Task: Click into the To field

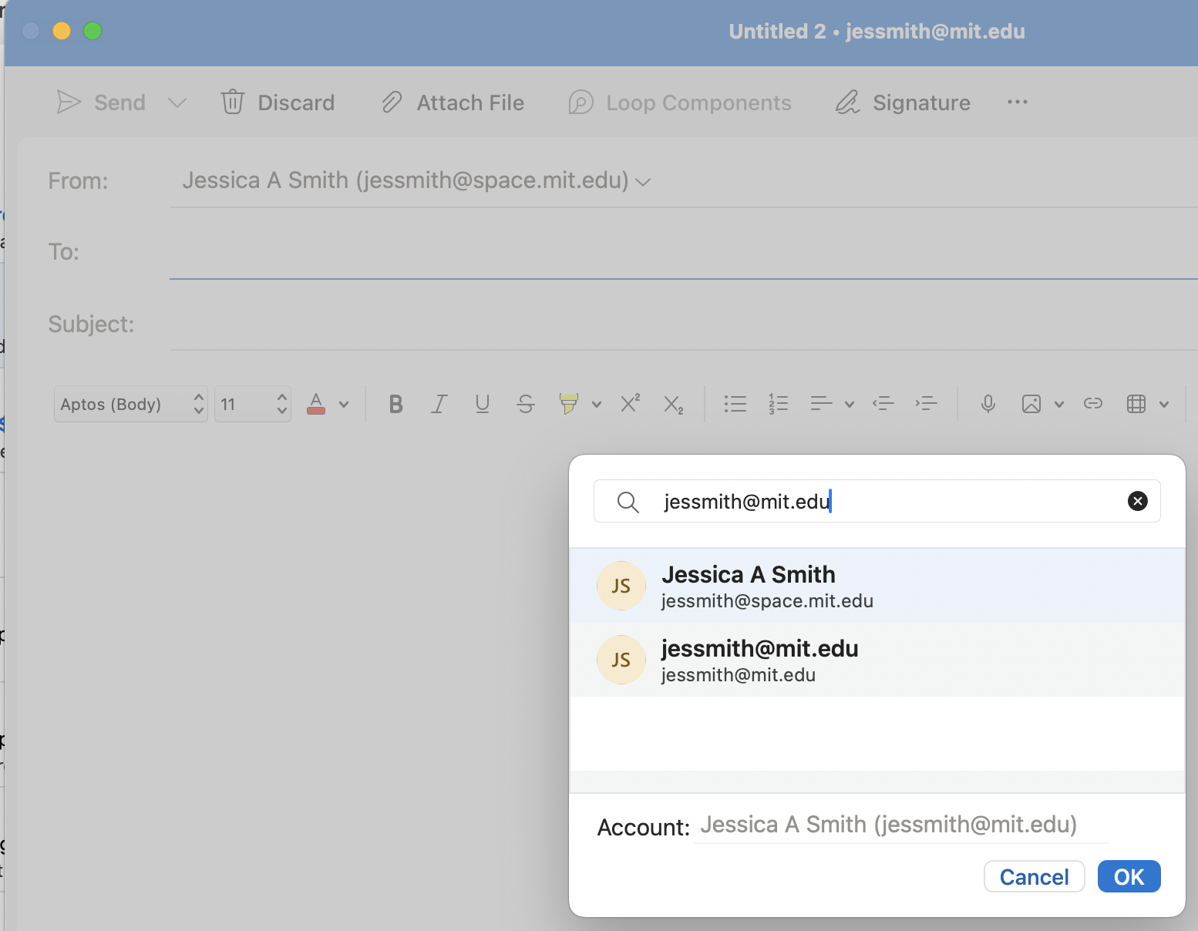Action: coord(684,253)
